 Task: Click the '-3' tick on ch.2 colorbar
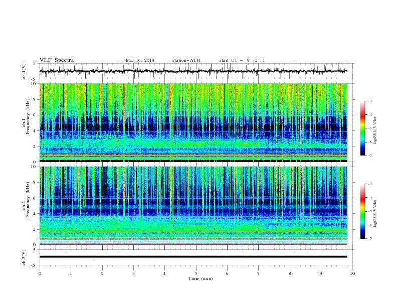(369, 184)
